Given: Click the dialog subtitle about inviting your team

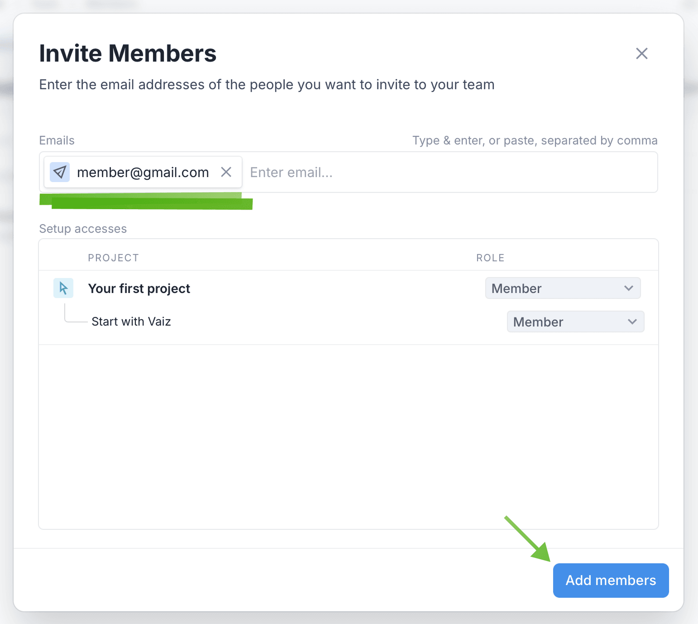Looking at the screenshot, I should [267, 85].
